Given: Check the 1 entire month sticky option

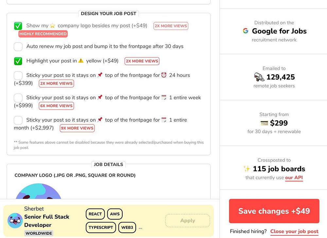Looking at the screenshot, I should click(x=18, y=120).
